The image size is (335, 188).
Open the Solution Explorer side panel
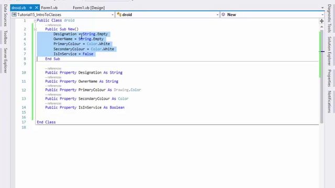click(x=329, y=51)
